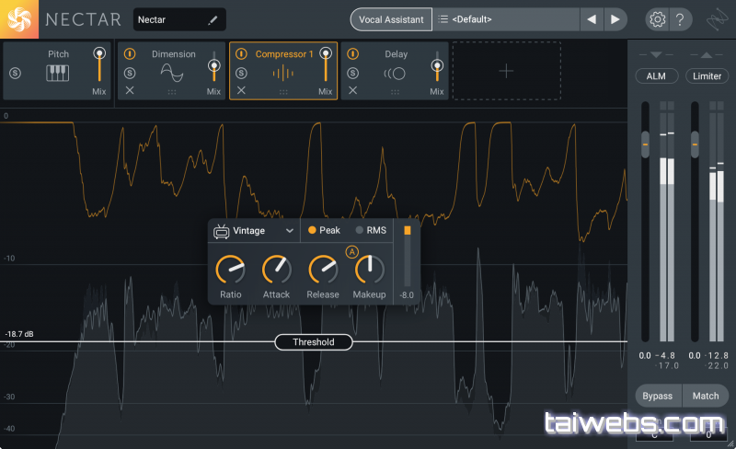
Task: Select RMS detection mode
Action: 372,230
